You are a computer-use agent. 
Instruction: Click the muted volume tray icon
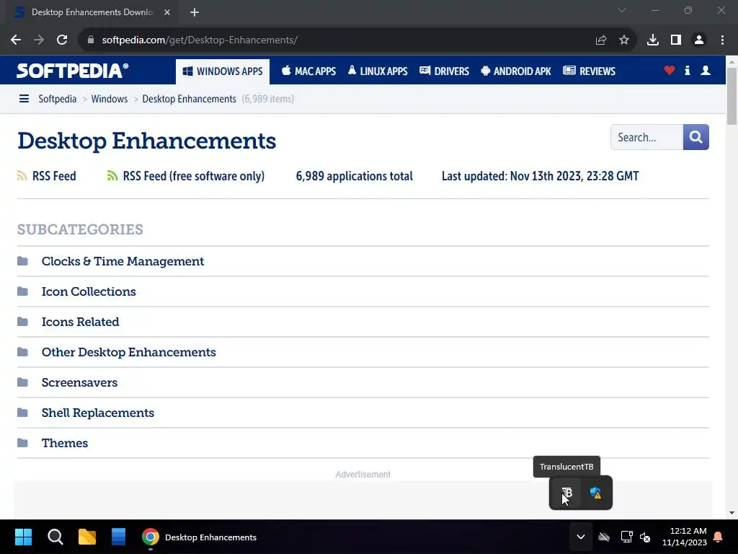click(645, 537)
